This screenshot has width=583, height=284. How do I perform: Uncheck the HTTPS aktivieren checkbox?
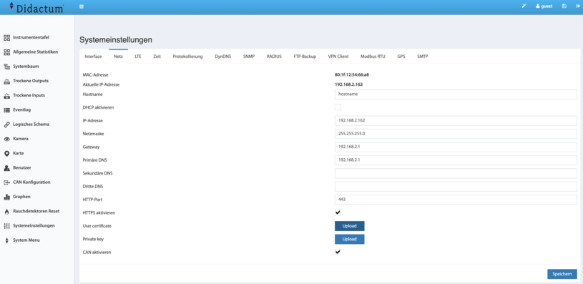(x=338, y=212)
